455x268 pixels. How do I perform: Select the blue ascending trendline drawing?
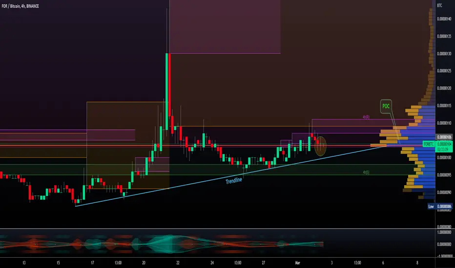click(x=231, y=176)
